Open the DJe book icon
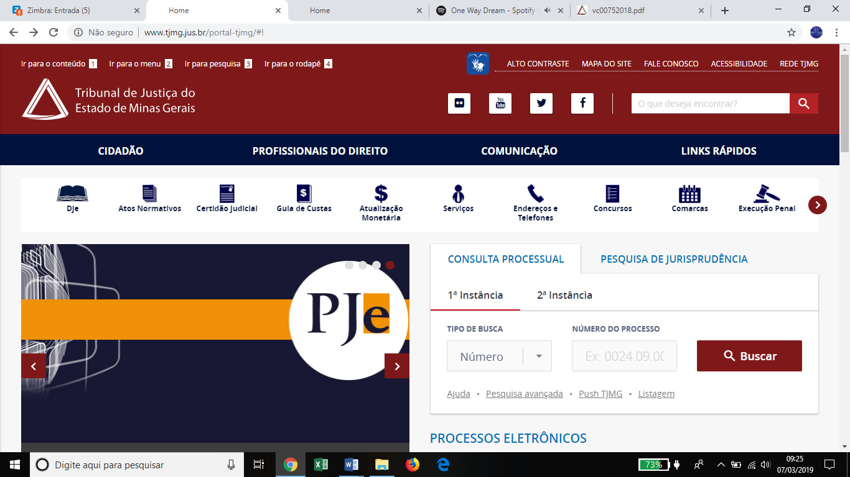850x477 pixels. 72,193
